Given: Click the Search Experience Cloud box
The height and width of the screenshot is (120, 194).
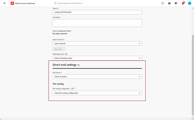Looking at the screenshot, I should pyautogui.click(x=70, y=3).
